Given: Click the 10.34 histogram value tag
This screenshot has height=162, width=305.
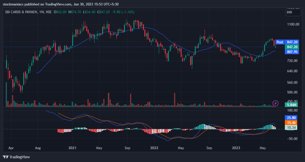Looking at the screenshot, I should [291, 127].
